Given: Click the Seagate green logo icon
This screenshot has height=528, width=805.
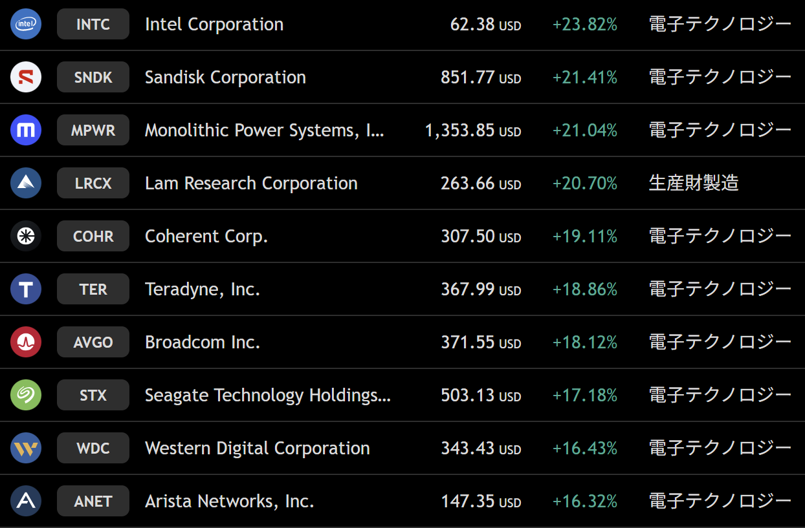Looking at the screenshot, I should [26, 396].
